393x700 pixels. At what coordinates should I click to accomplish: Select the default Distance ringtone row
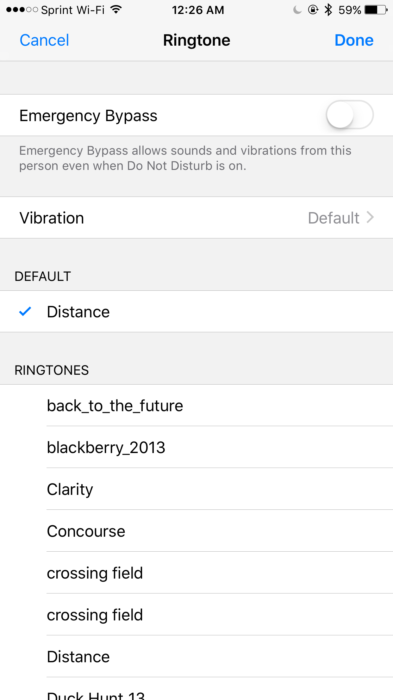[196, 311]
